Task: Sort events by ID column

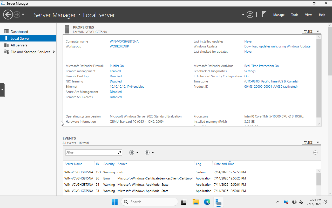Action: (x=98, y=164)
